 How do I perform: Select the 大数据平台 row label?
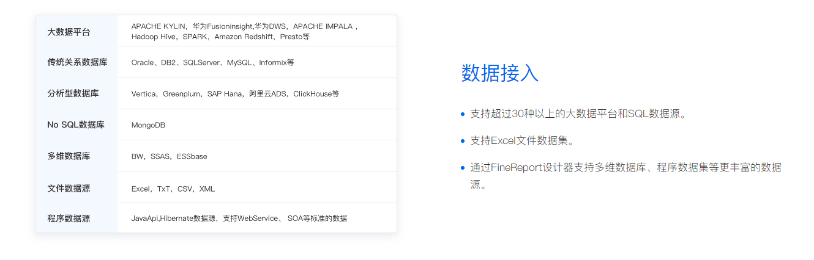tap(69, 32)
